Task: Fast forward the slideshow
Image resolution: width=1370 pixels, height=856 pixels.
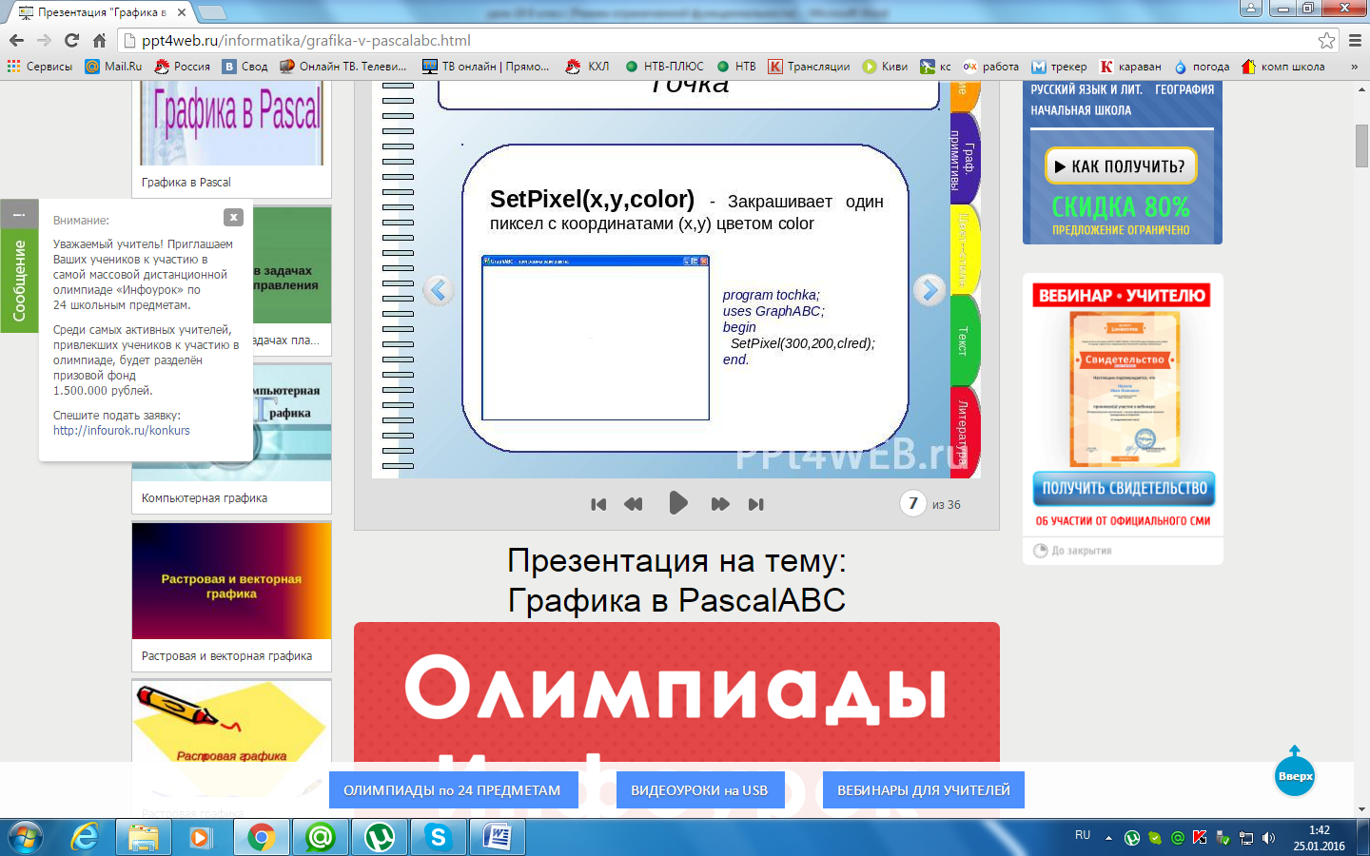Action: pyautogui.click(x=720, y=504)
